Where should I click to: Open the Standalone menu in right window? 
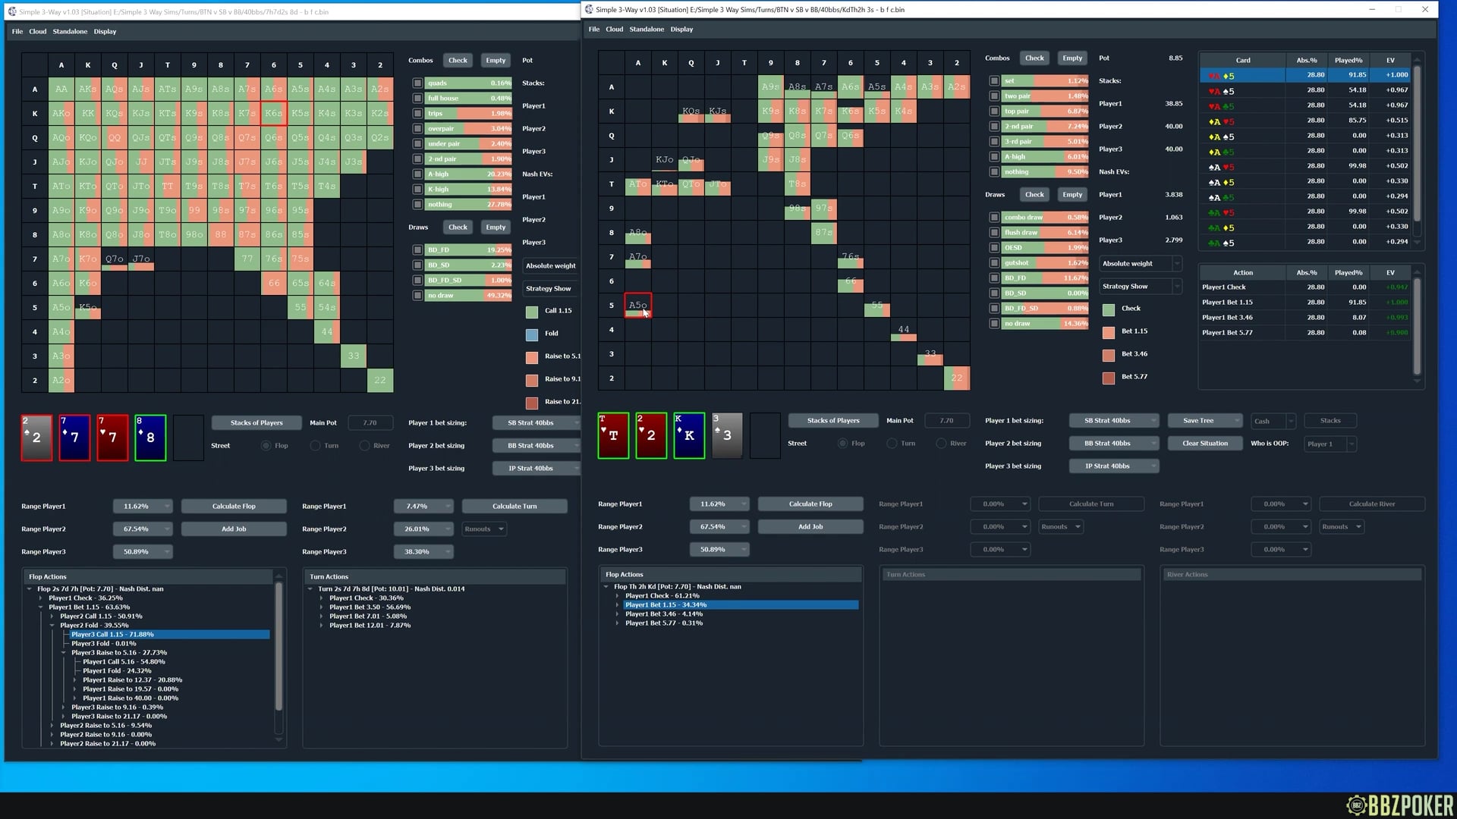click(x=646, y=30)
